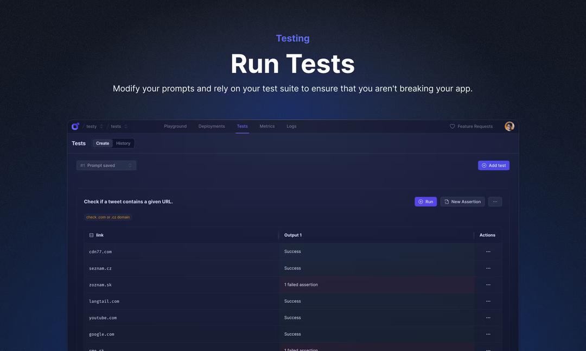This screenshot has width=586, height=351.
Task: Open actions menu for zoznam.sk row
Action: (x=488, y=285)
